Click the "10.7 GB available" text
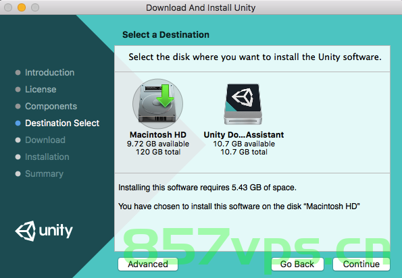 coord(244,144)
